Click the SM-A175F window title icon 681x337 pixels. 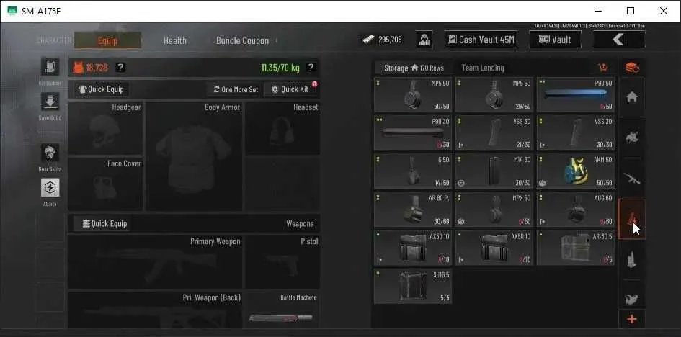[12, 11]
